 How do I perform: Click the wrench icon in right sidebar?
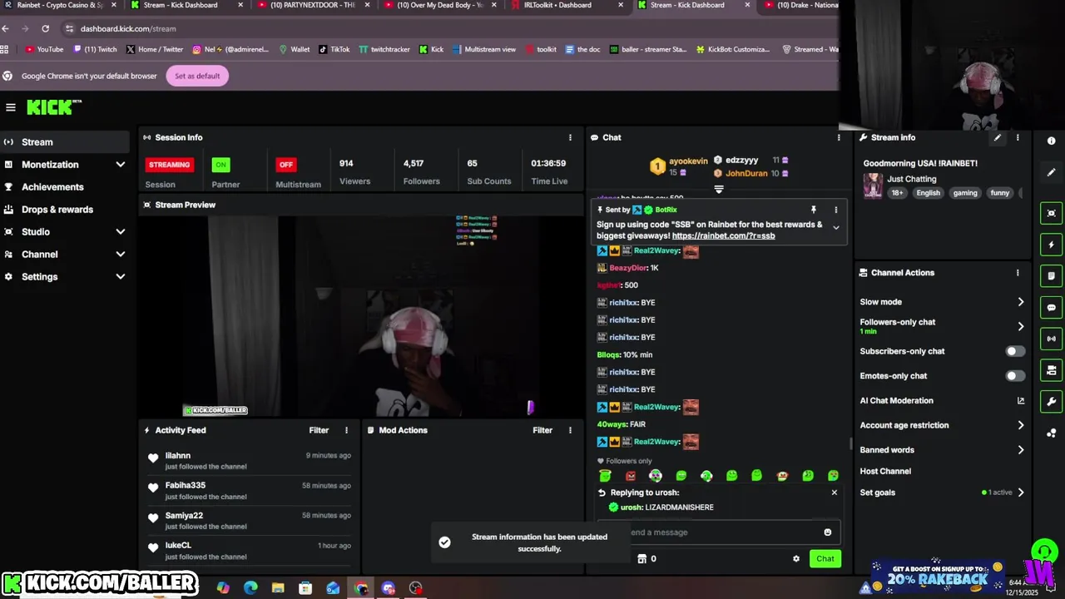[x=1052, y=402]
